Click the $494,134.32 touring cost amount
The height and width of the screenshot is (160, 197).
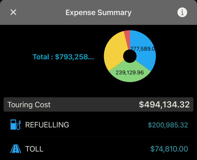[x=164, y=104]
